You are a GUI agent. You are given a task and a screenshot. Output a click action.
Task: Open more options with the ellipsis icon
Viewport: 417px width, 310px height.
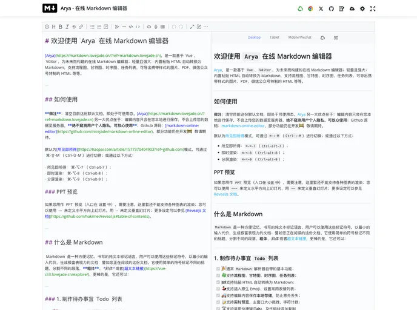(206, 27)
